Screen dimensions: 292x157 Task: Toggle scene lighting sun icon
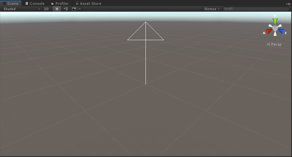pyautogui.click(x=57, y=9)
